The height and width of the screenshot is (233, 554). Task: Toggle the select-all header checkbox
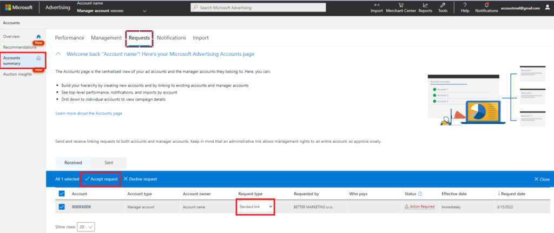point(62,194)
